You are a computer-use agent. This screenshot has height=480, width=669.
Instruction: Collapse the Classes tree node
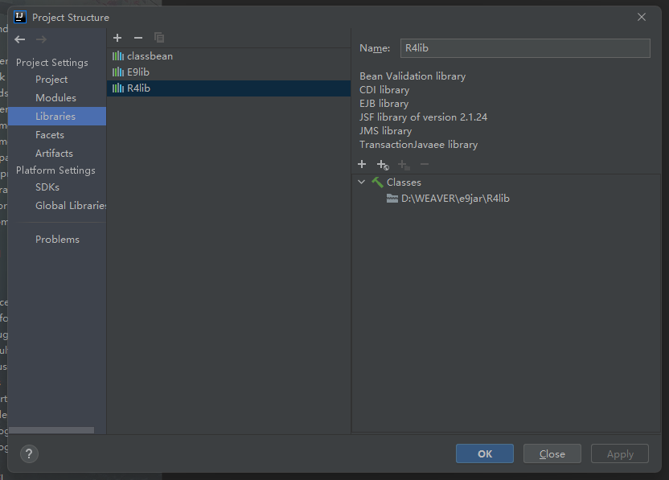362,183
